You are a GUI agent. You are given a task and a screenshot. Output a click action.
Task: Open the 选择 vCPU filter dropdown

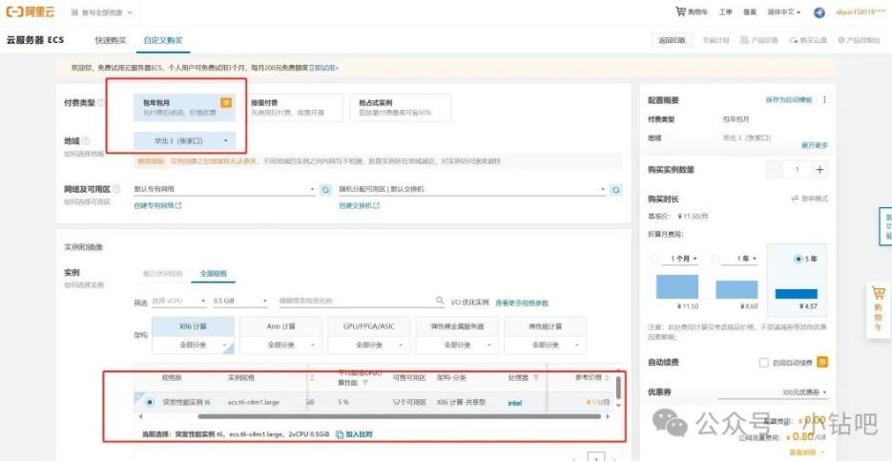point(178,301)
